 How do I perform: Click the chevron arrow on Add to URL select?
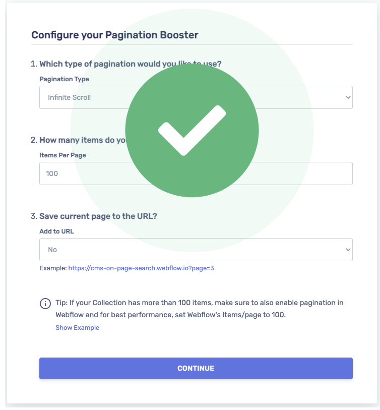click(x=348, y=250)
